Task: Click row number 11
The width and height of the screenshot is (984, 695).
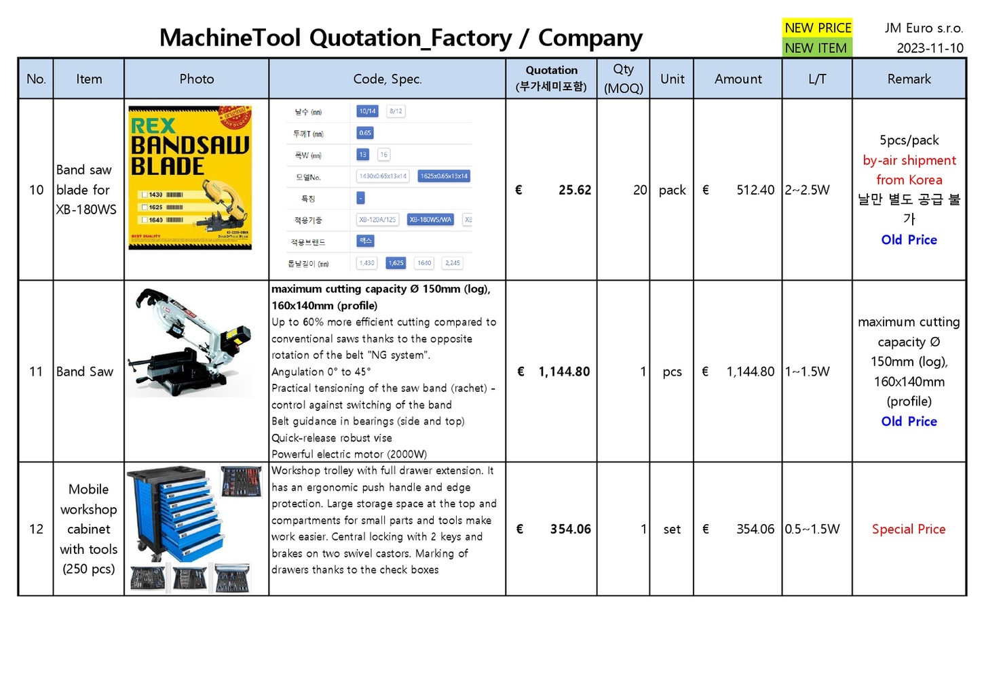Action: (36, 372)
